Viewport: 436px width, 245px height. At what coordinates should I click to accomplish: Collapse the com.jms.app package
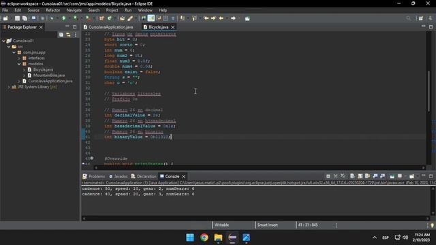point(14,52)
